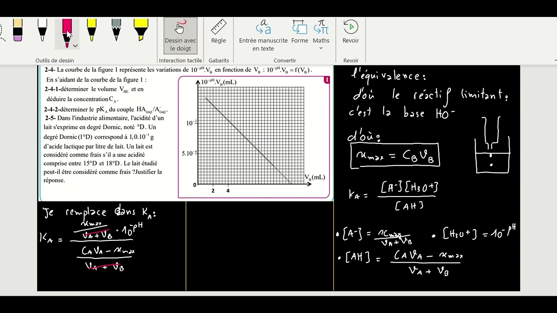Click the 'Gabarits' group label

(x=219, y=60)
